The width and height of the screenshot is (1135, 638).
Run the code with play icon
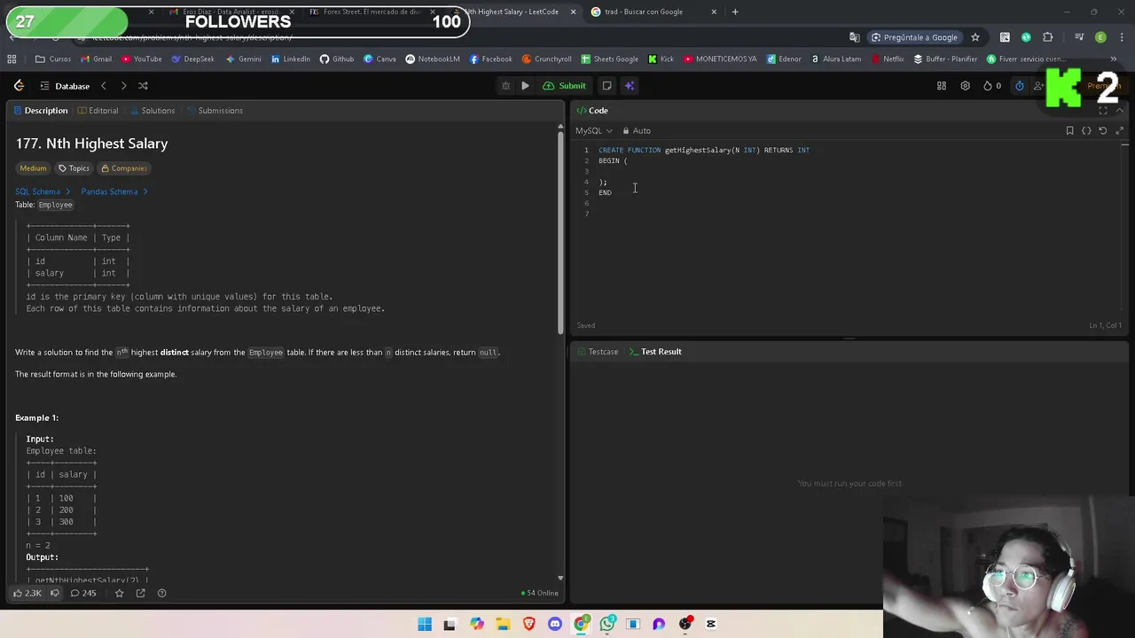(x=525, y=86)
